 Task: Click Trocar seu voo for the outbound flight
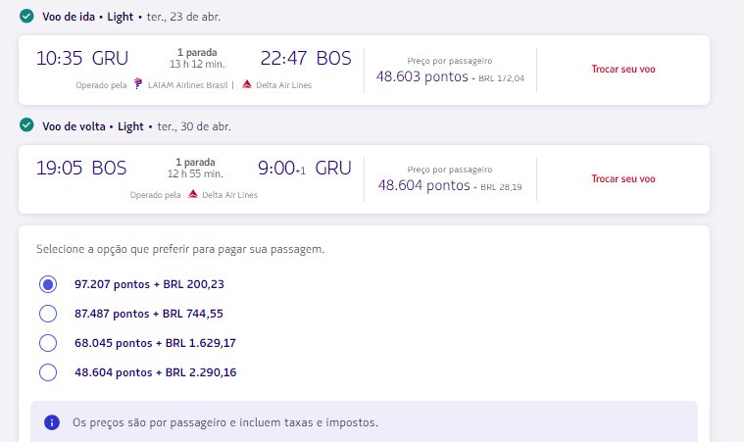pos(623,70)
